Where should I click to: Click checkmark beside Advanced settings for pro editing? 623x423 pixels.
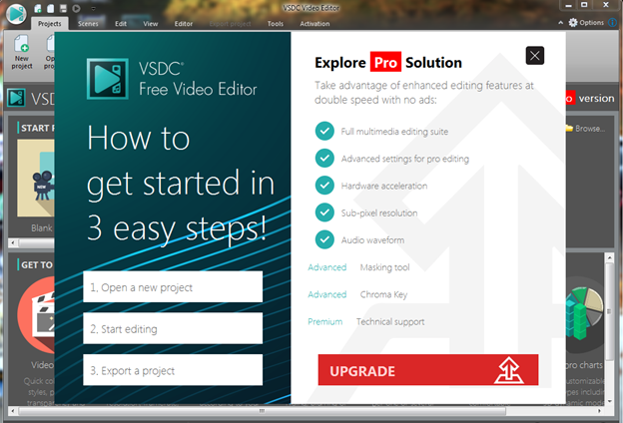coord(324,158)
